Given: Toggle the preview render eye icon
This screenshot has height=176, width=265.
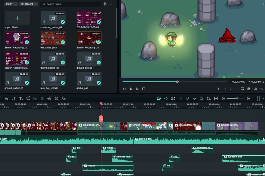Looking at the screenshot, I should 209,98.
